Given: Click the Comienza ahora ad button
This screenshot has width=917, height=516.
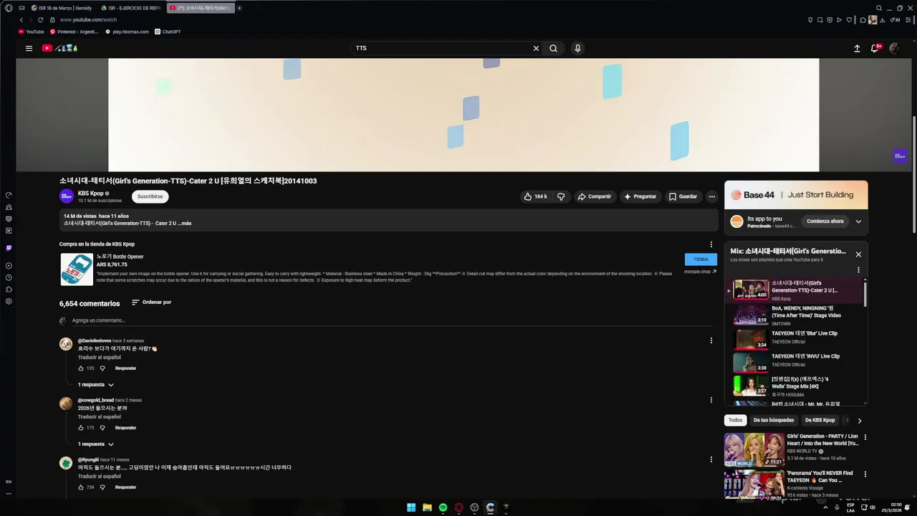Looking at the screenshot, I should point(825,221).
